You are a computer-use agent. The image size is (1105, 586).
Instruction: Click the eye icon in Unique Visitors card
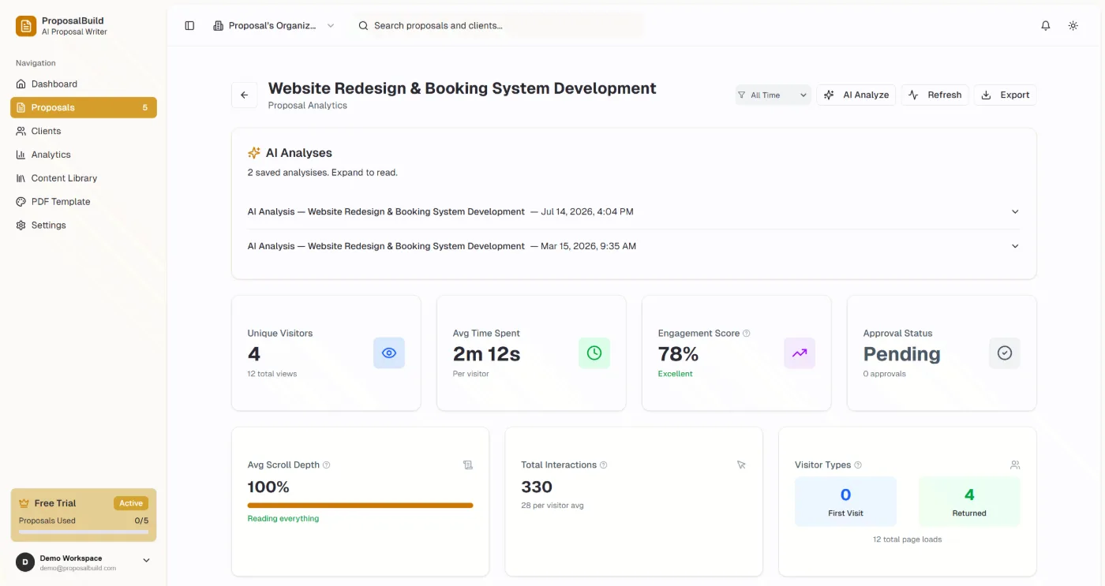click(389, 353)
